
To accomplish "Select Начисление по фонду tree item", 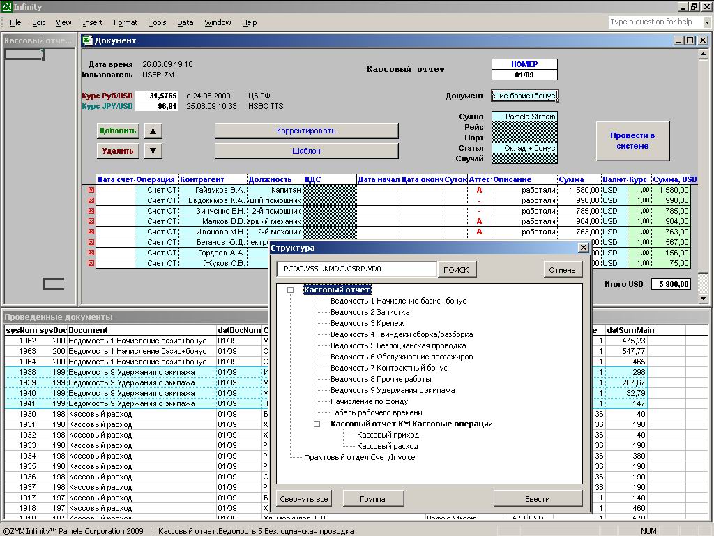I will (x=370, y=401).
